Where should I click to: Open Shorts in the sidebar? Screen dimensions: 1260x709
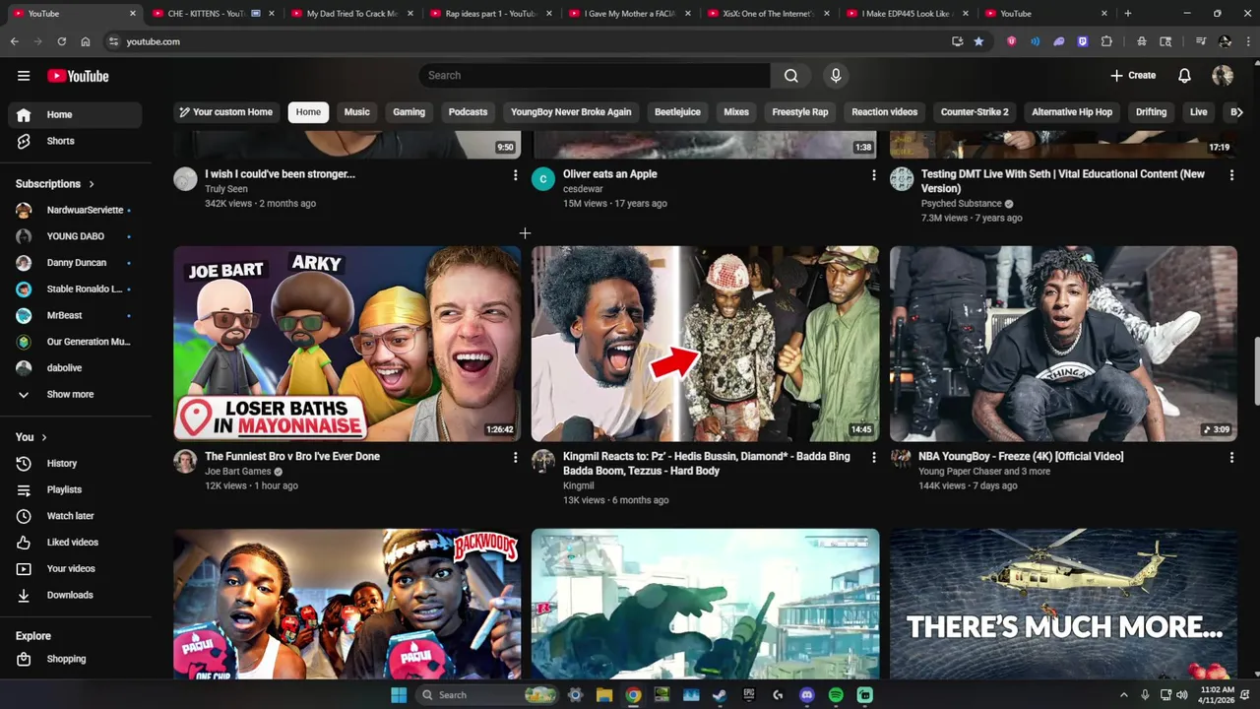click(75, 141)
